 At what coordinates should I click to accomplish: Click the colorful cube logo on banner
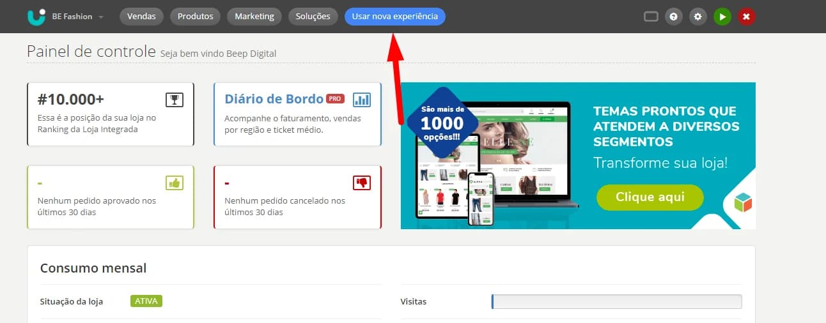tap(743, 203)
